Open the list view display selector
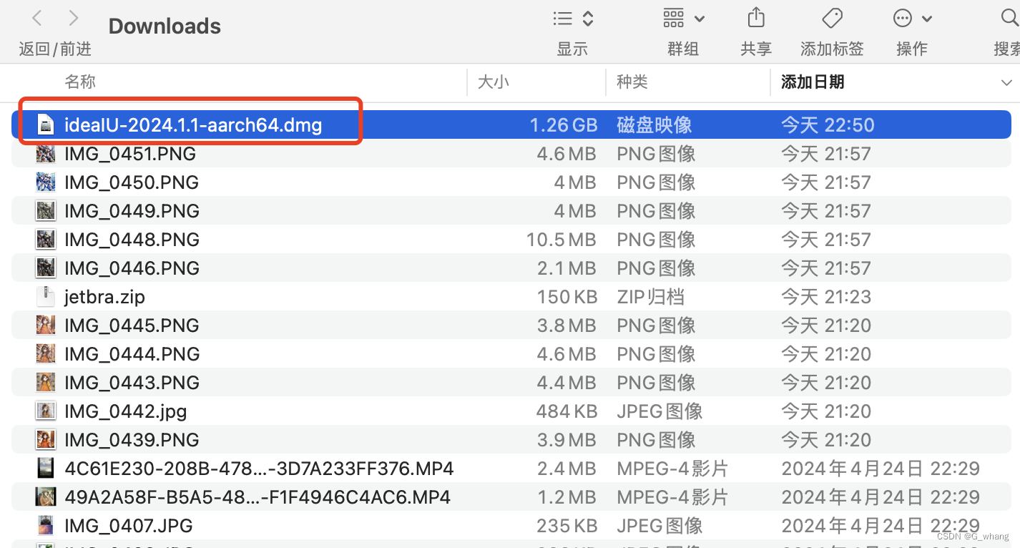 click(573, 19)
